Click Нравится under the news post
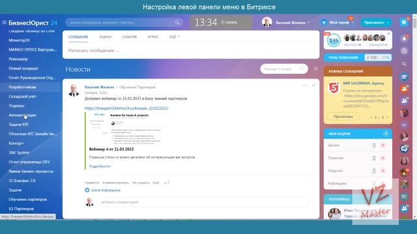 (92, 183)
